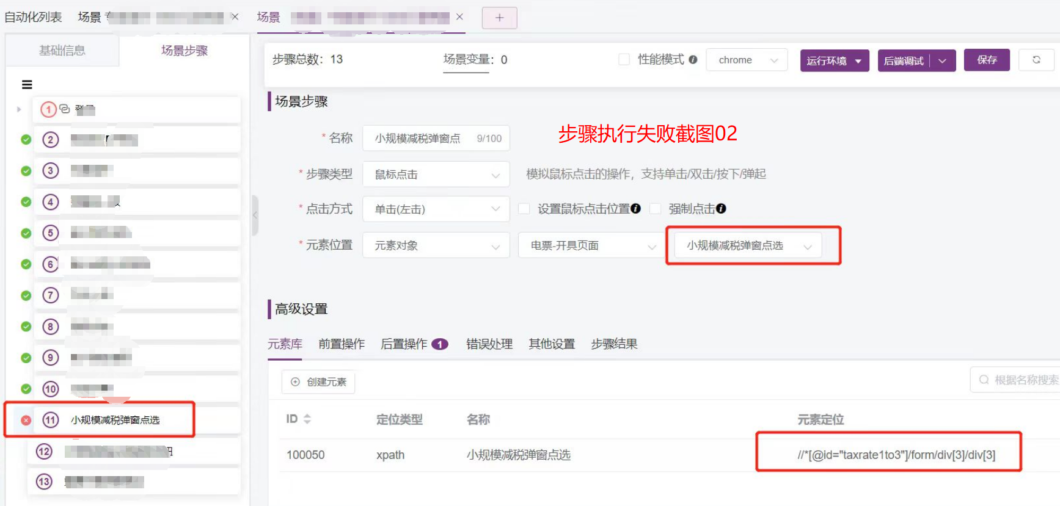Enable the 性能模式 checkbox

tap(624, 60)
